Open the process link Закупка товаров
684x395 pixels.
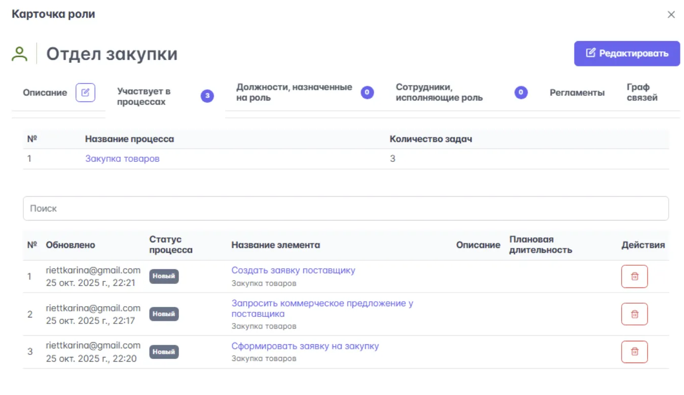[122, 158]
